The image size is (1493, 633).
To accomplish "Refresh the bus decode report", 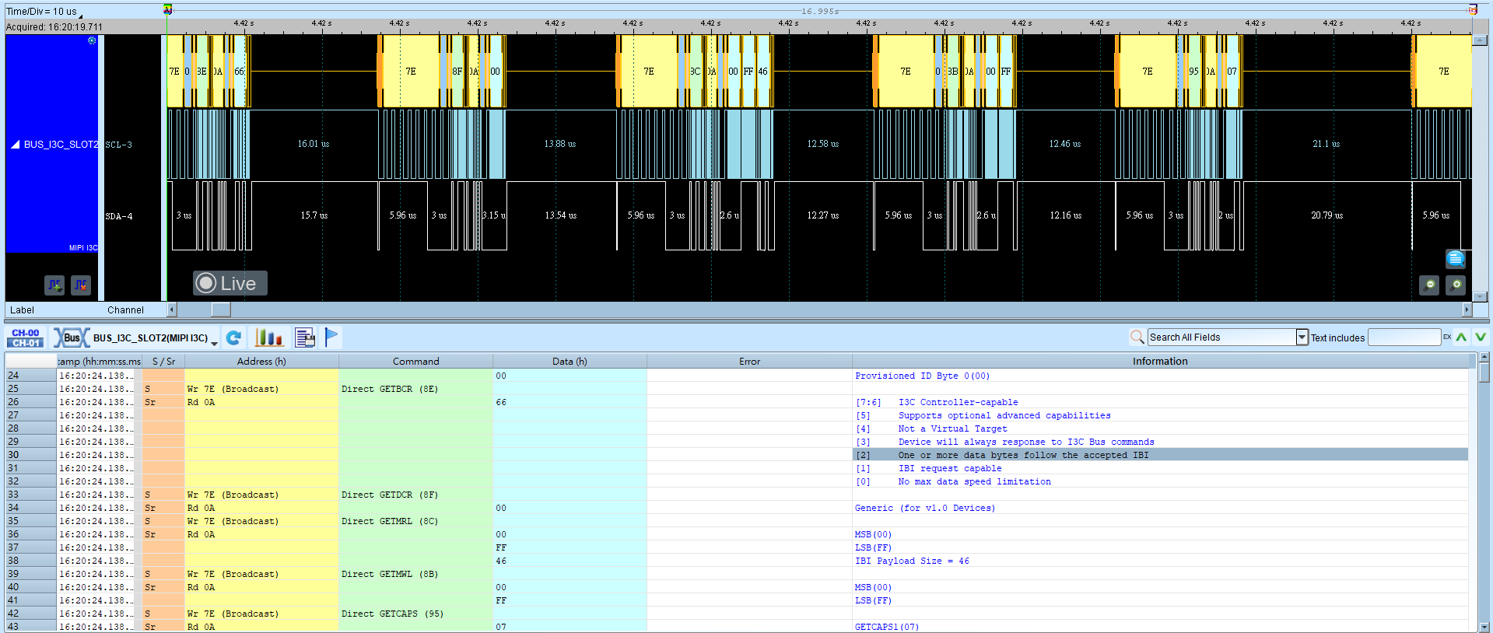I will point(233,337).
